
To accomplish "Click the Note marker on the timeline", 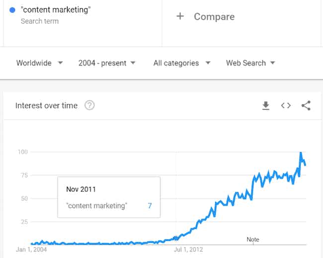I will click(x=253, y=240).
